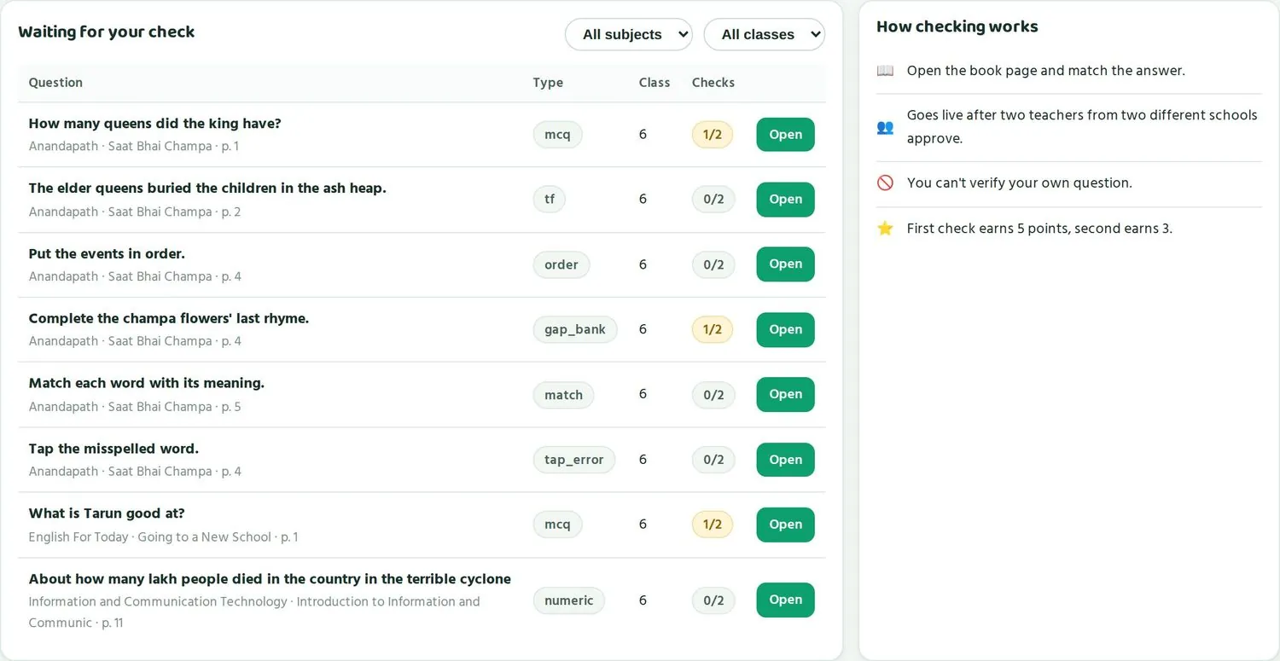Click the 1/2 checks badge for queens question
This screenshot has width=1280, height=661.
pyautogui.click(x=713, y=135)
